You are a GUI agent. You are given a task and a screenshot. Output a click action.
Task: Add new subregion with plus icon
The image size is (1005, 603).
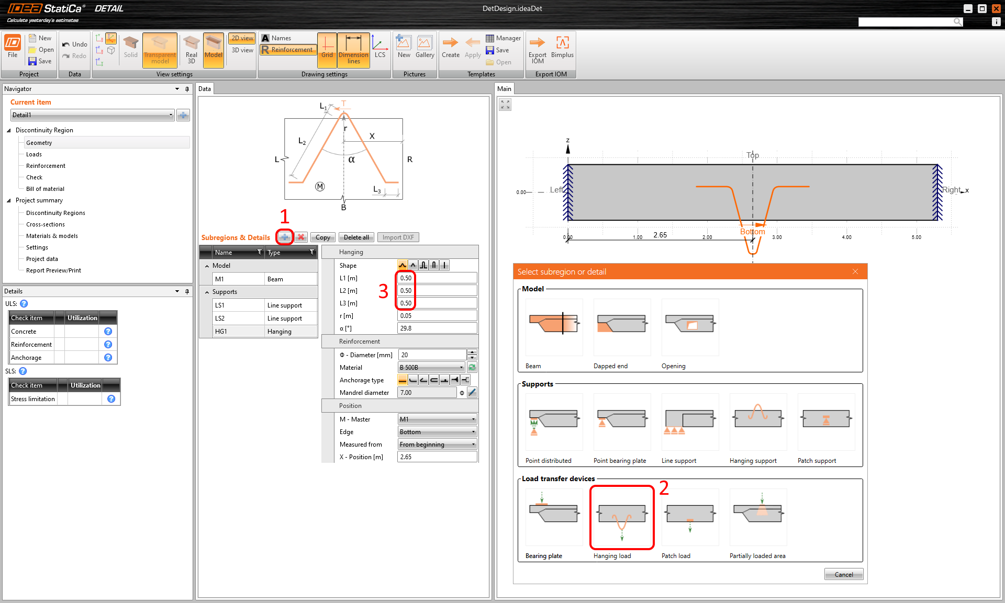[285, 237]
